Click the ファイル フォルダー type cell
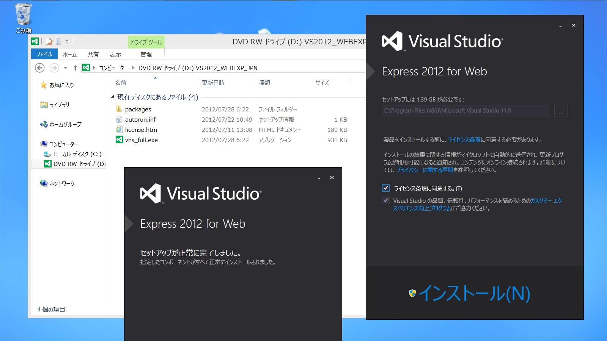 [x=278, y=109]
